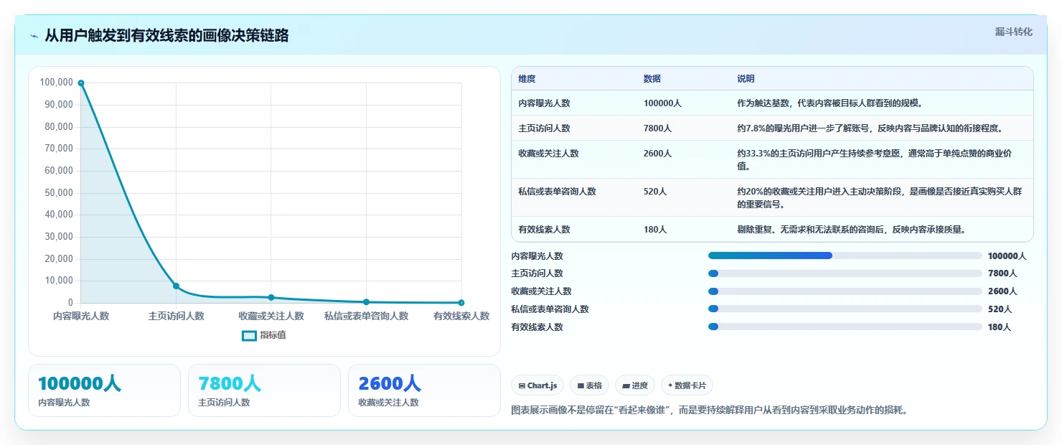1062x445 pixels.
Task: Open the 7800人 主页访问人数 data card
Action: click(x=264, y=390)
